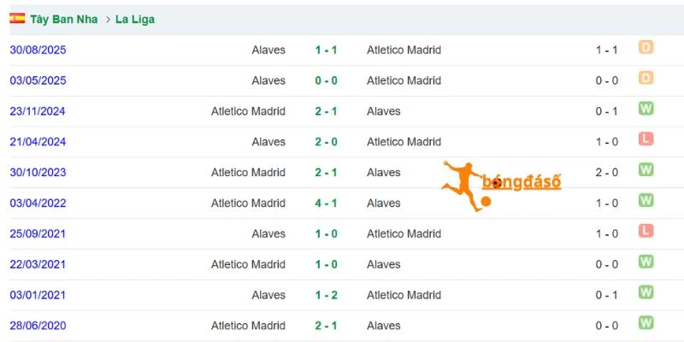Click the loss badge for 21/04/2024 match
The height and width of the screenshot is (342, 684).
(x=646, y=139)
